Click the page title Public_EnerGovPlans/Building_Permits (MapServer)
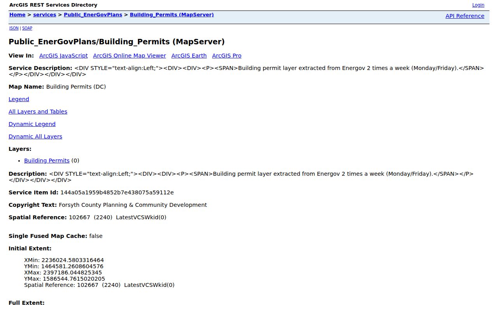The height and width of the screenshot is (311, 498). point(117,42)
